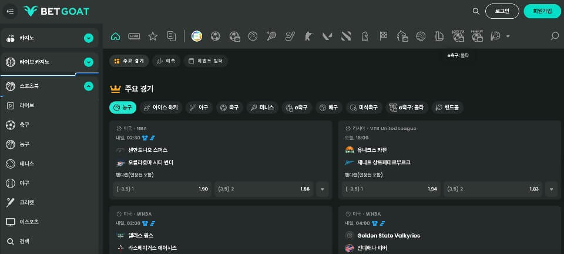Select the handball icon in the sports toolbar
This screenshot has width=564, height=254.
click(495, 36)
